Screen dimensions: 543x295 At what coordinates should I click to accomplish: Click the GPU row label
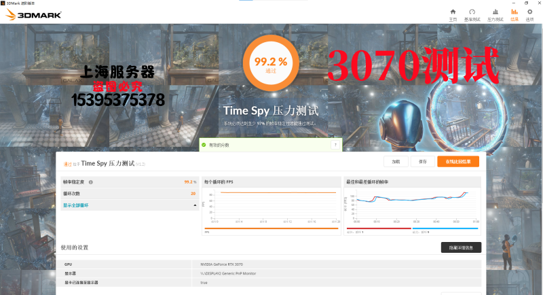click(68, 264)
